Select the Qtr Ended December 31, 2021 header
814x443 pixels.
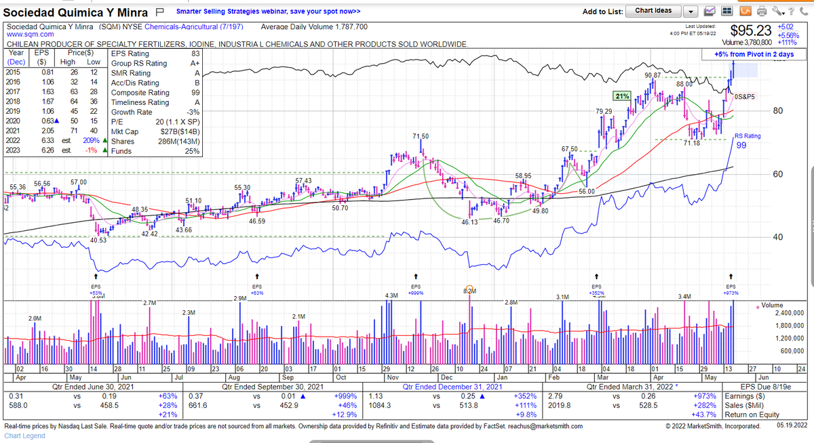(451, 387)
